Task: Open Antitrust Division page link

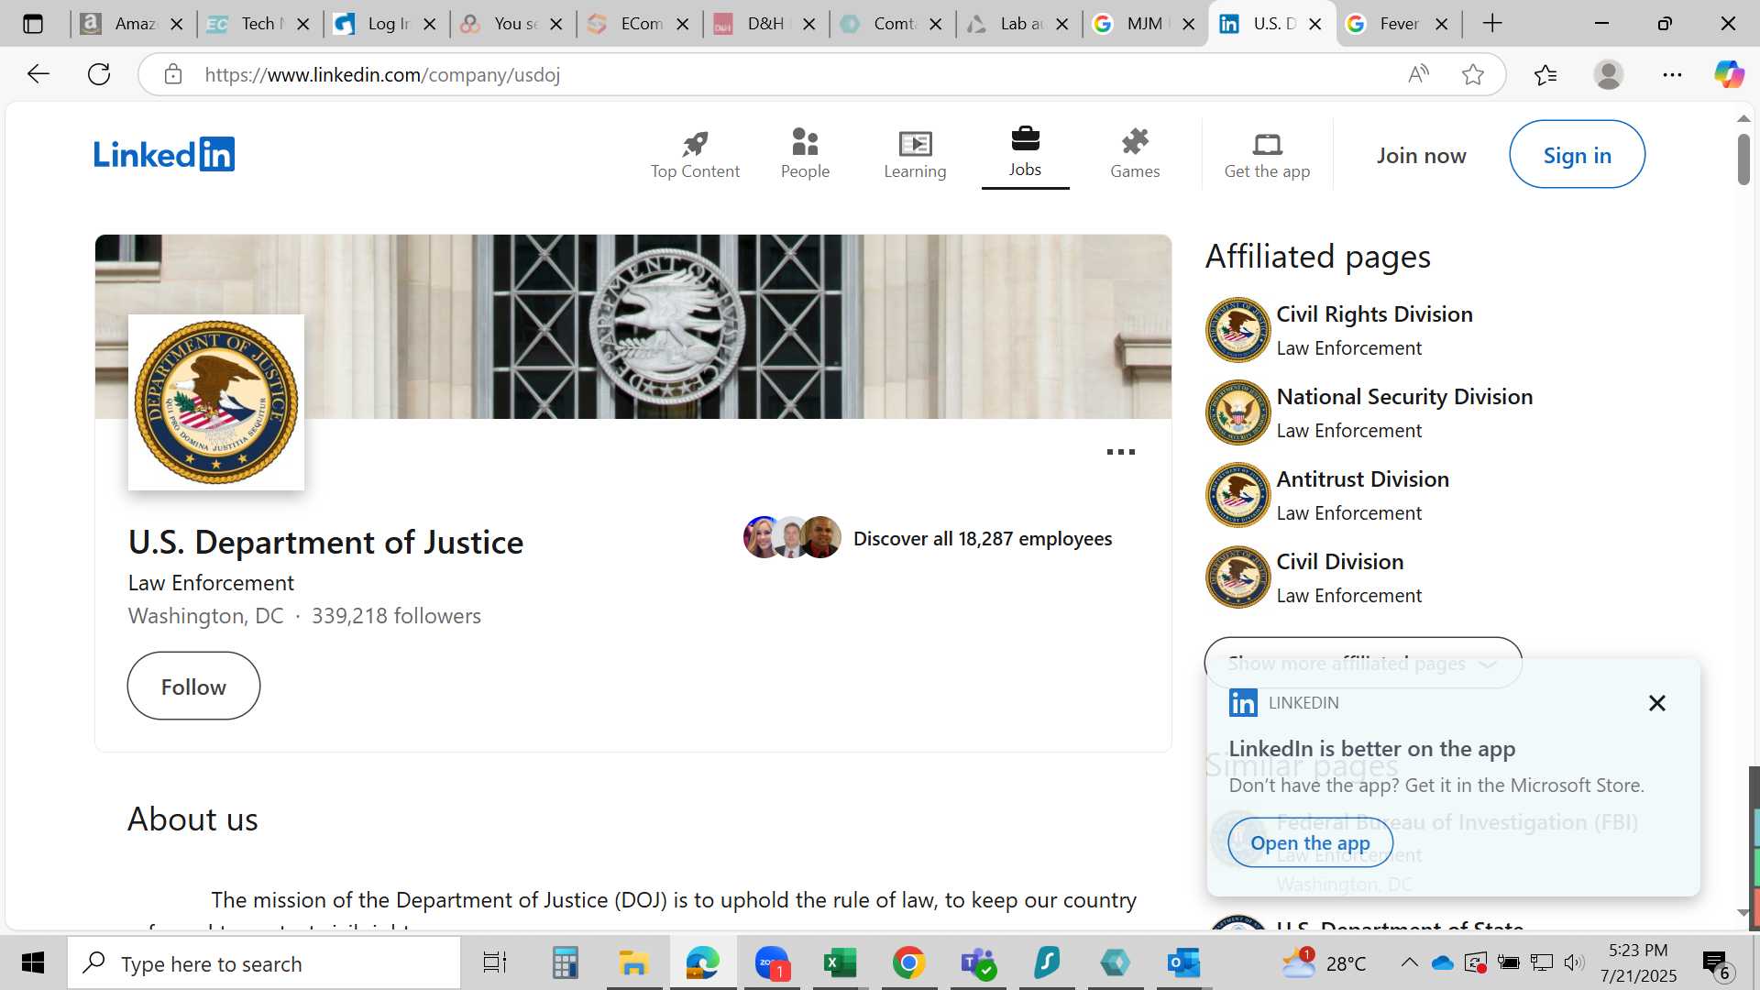Action: [x=1362, y=479]
